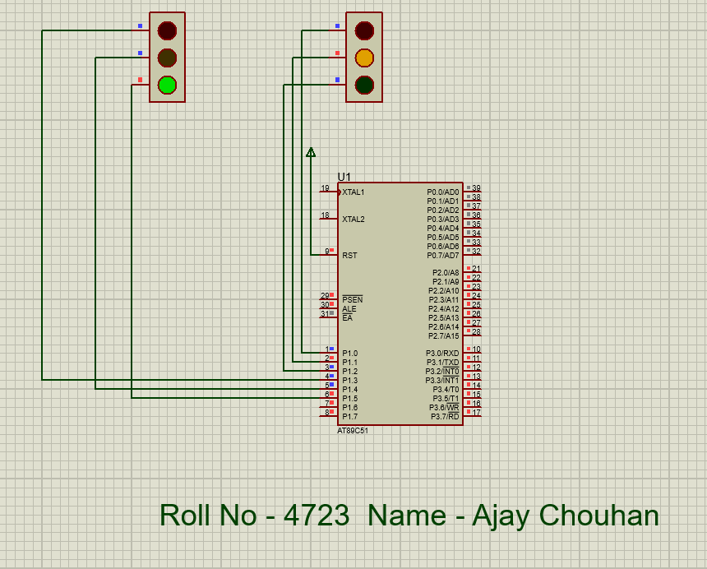Click pin P3.0/RXD number 10
Screen dimensions: 707x569
[473, 352]
